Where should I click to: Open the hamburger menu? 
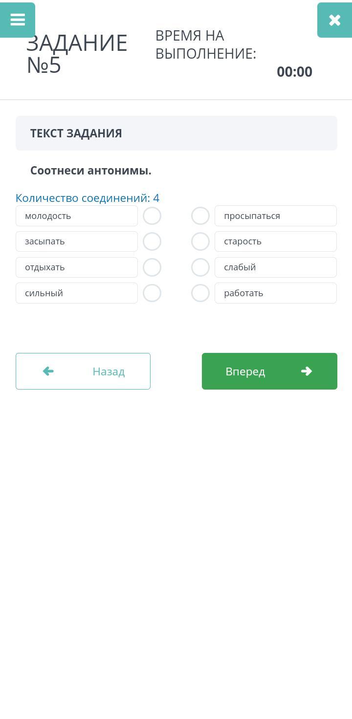click(x=18, y=20)
